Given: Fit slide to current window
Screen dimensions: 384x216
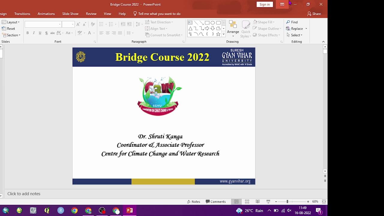Looking at the screenshot, I should click(x=324, y=202).
